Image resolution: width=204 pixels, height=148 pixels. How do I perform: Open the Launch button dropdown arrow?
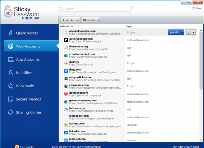[182, 32]
